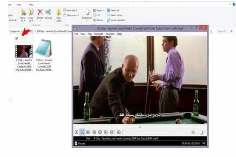This screenshot has height=157, width=236.
Task: Create a New folder from ribbon
Action: tap(59, 15)
